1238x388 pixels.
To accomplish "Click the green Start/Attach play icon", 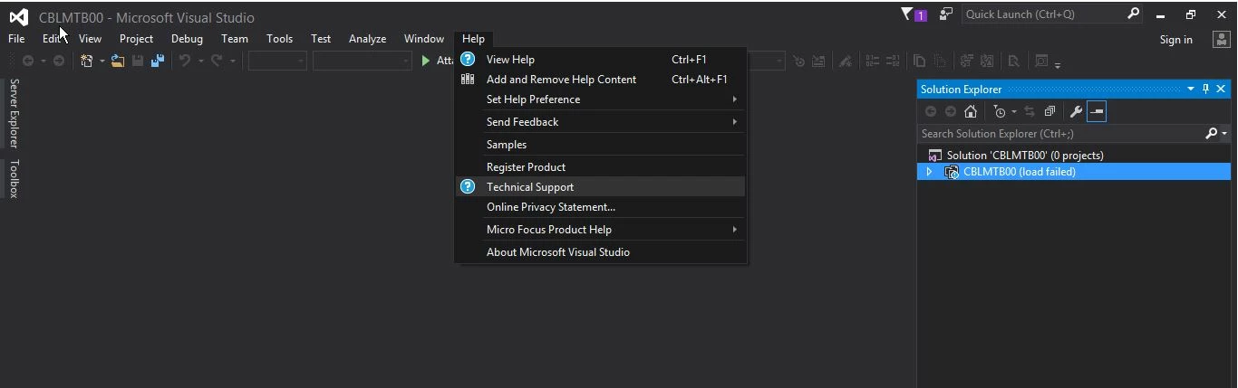I will (x=426, y=61).
